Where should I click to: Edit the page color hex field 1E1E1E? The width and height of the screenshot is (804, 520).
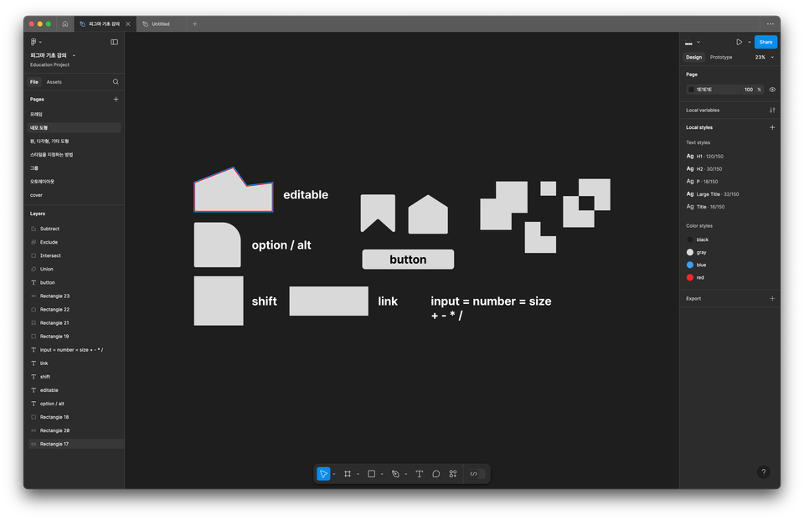[x=716, y=90]
